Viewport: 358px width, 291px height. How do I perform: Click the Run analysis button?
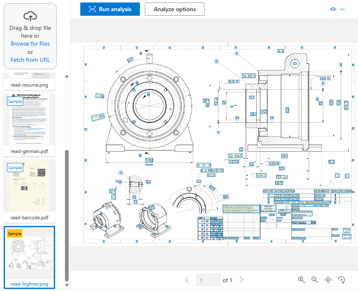110,9
